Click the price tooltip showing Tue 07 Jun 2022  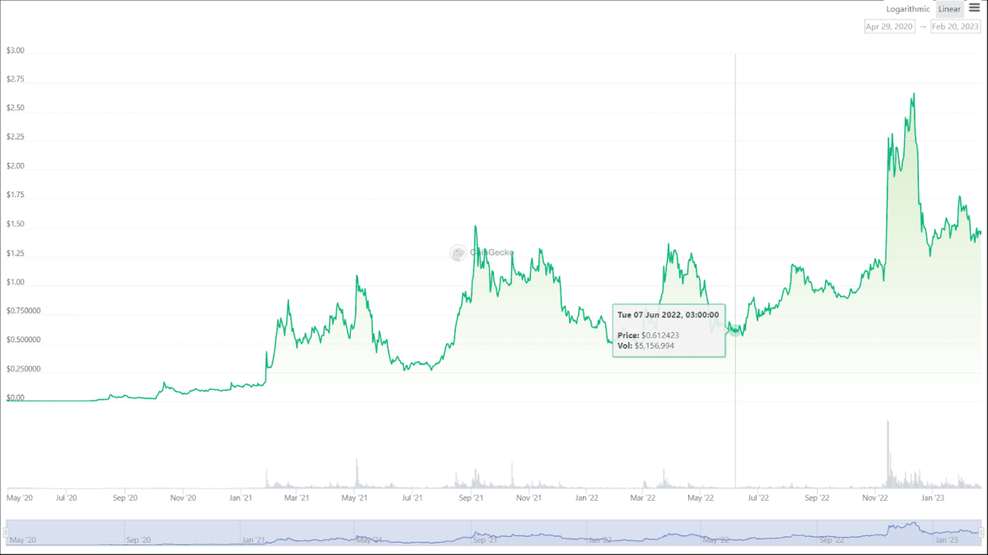tap(669, 331)
